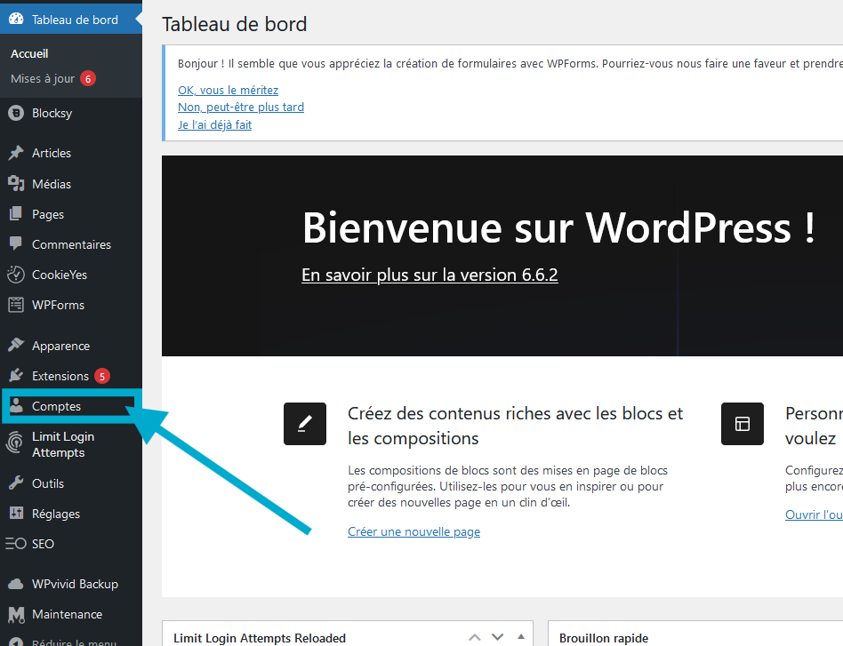Click the SEO menu icon

[x=16, y=543]
